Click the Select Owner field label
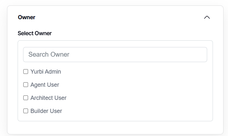This screenshot has width=228, height=136. click(x=35, y=33)
